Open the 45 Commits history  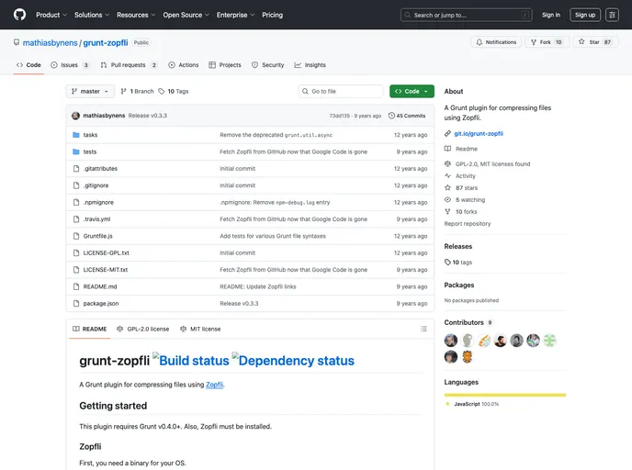(x=407, y=116)
